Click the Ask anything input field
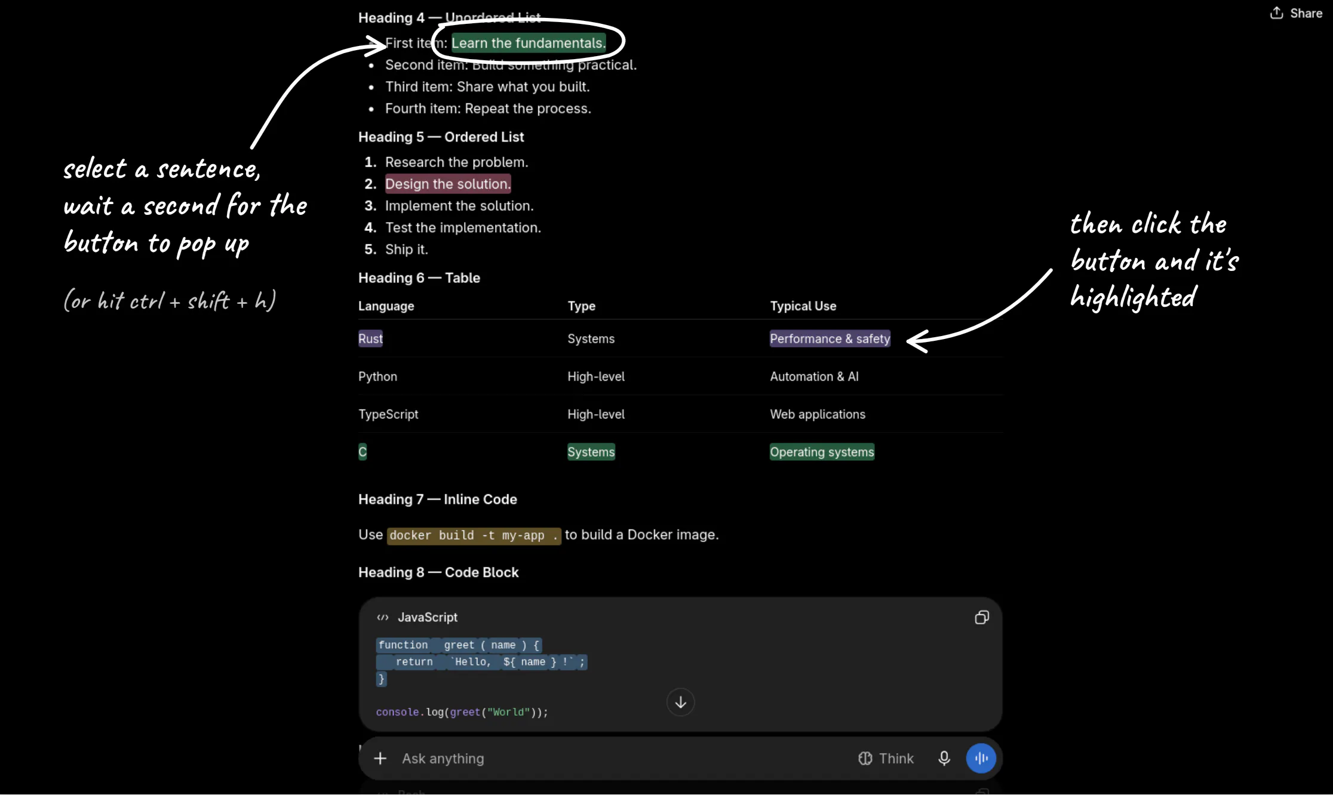This screenshot has width=1333, height=795. coord(621,758)
